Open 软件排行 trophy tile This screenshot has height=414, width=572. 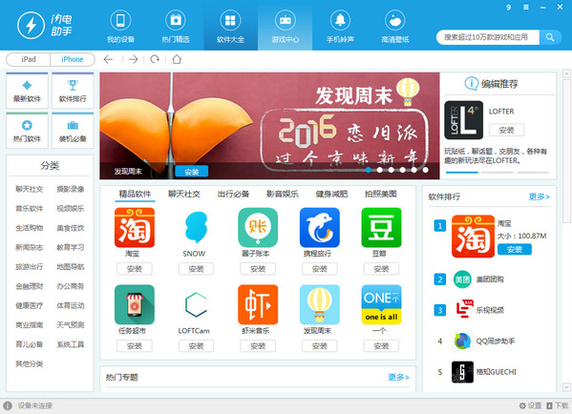coord(73,91)
